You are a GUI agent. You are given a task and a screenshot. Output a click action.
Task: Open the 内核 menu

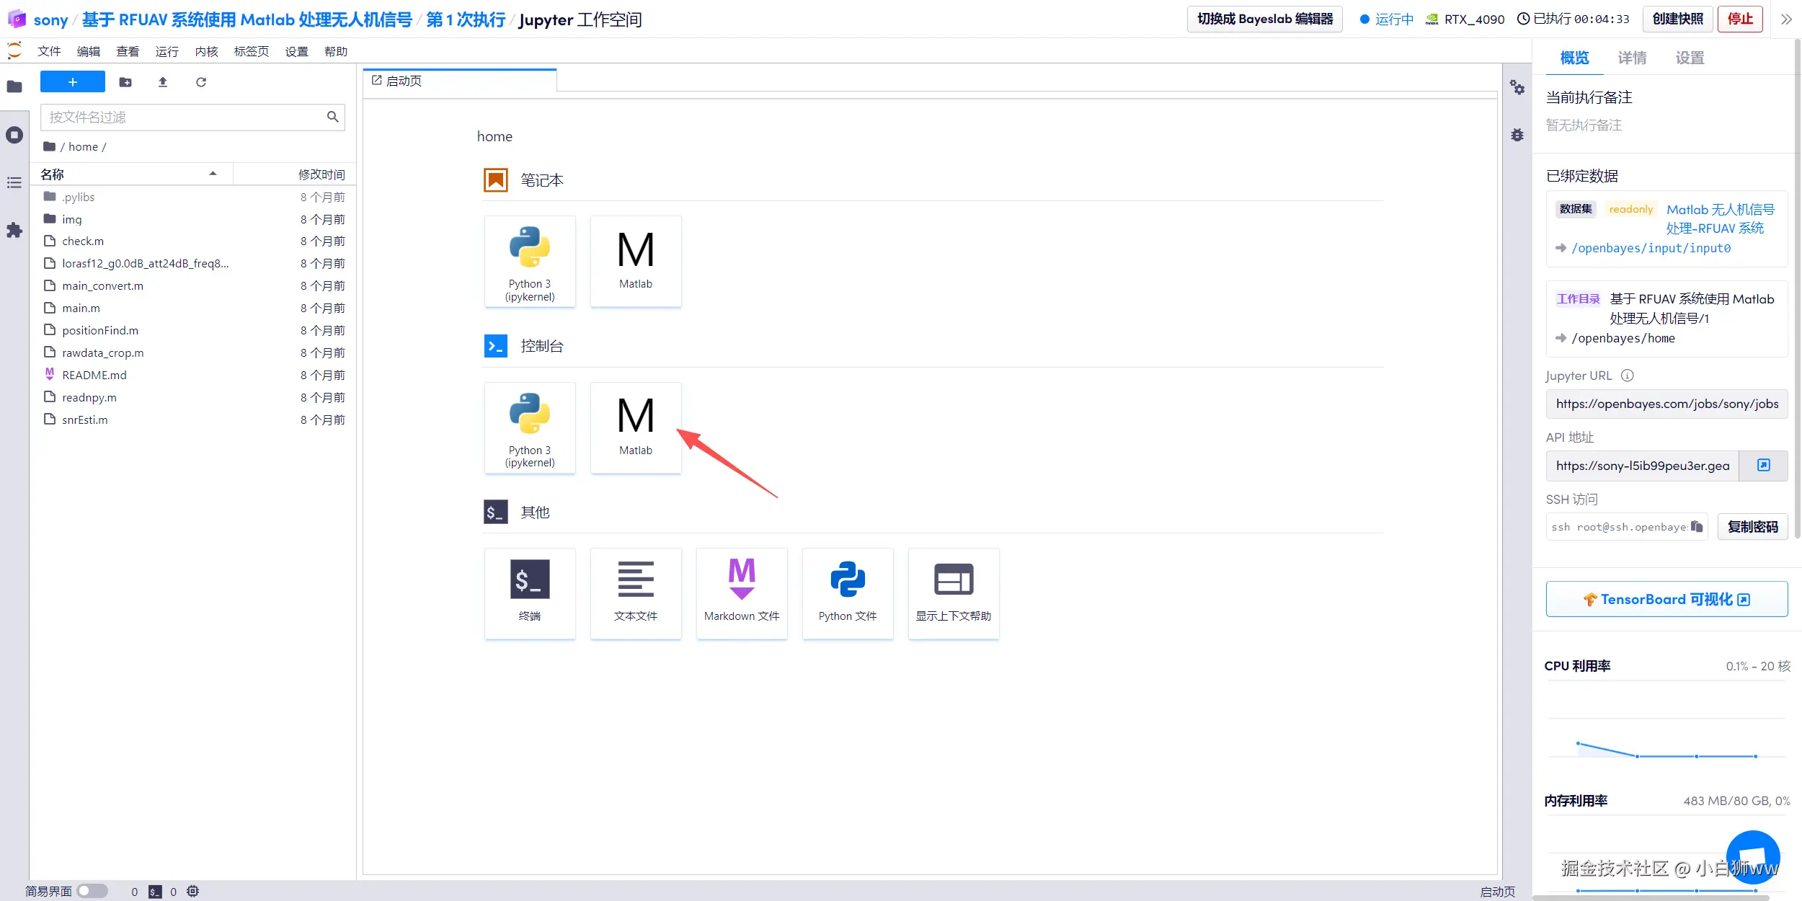(206, 51)
